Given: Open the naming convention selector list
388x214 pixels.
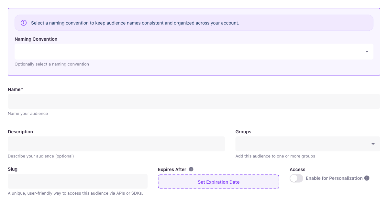Looking at the screenshot, I should (194, 52).
